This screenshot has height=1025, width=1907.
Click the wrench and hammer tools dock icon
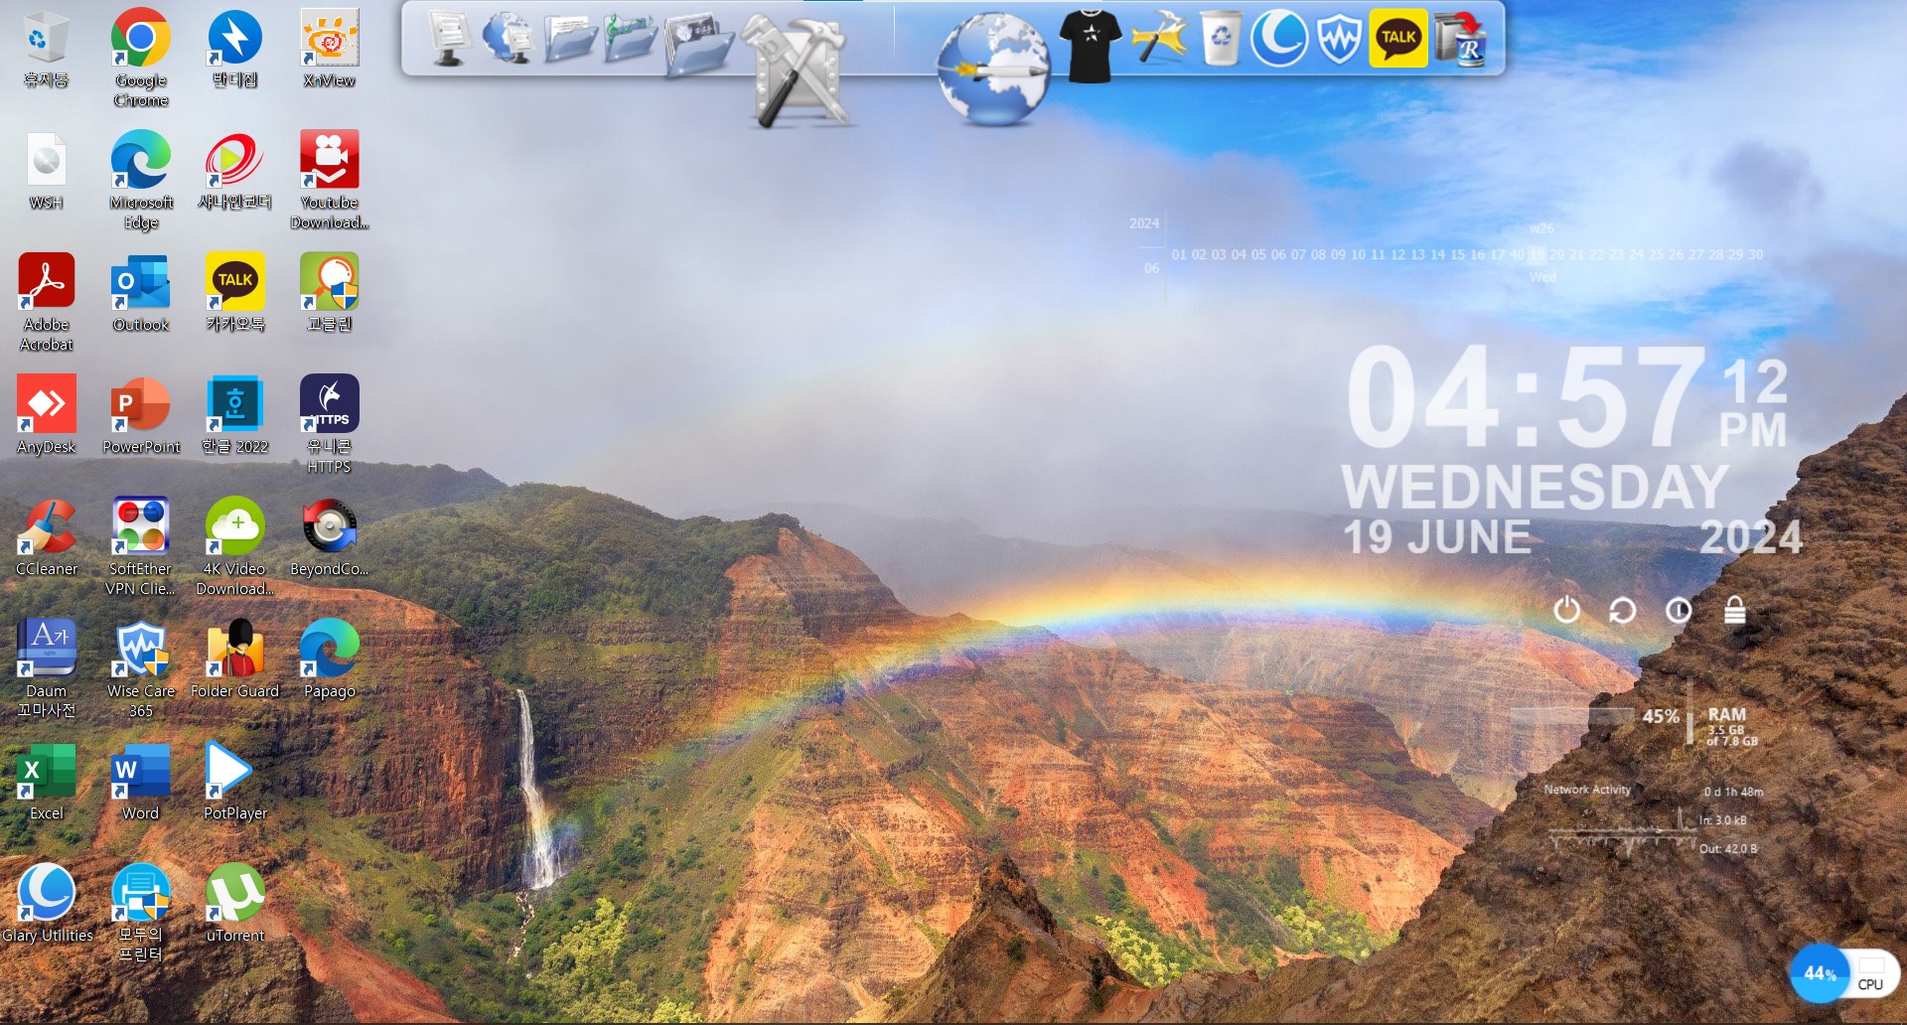coord(800,70)
